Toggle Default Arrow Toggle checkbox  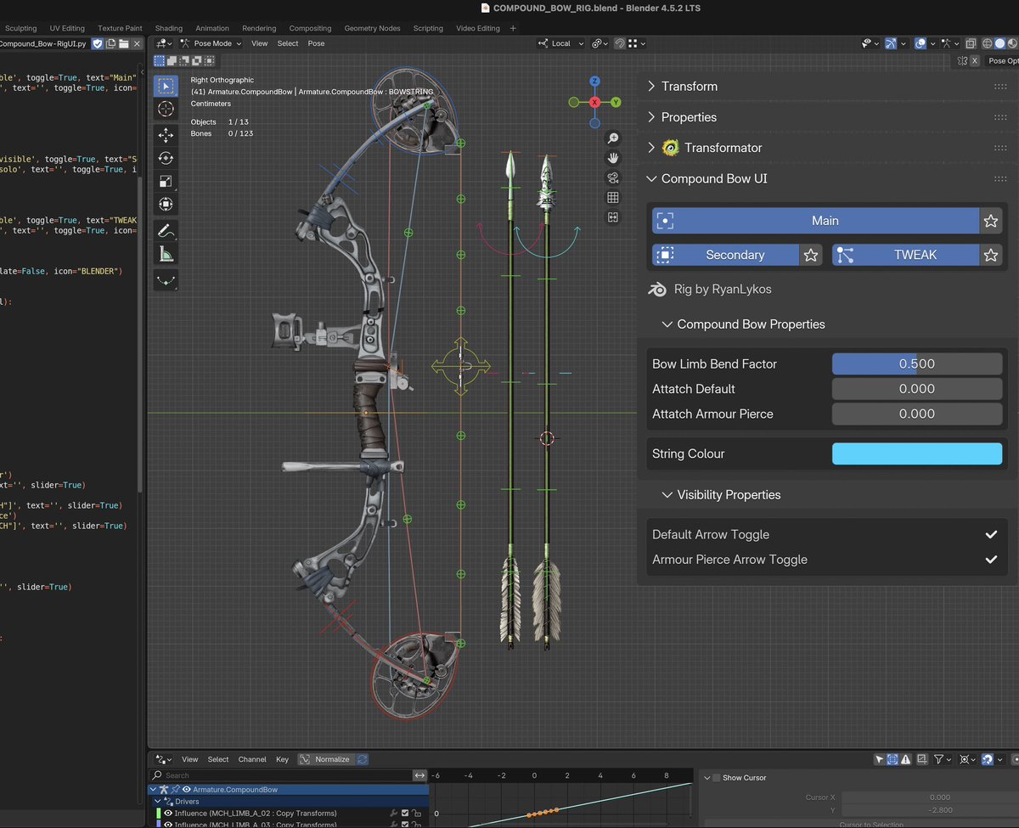[x=990, y=534]
